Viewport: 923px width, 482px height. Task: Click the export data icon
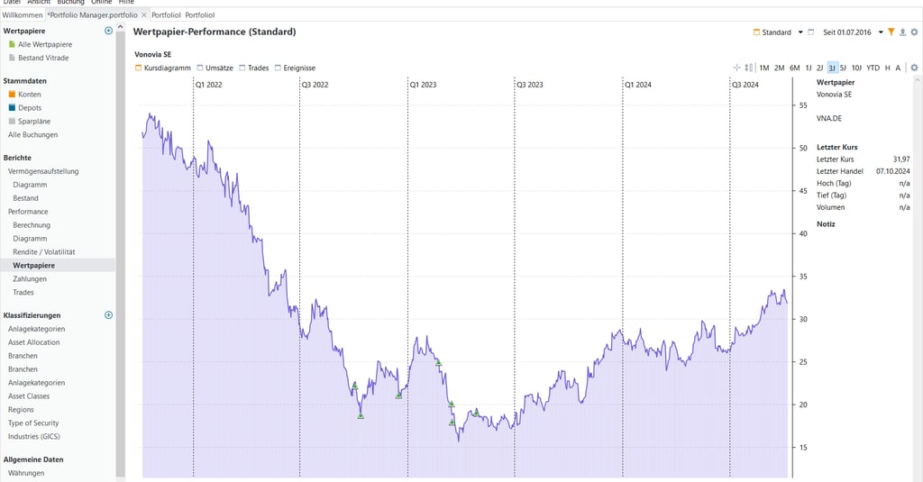(902, 32)
